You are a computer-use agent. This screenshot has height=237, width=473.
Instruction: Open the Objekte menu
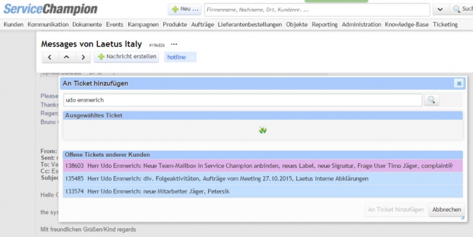click(x=297, y=25)
